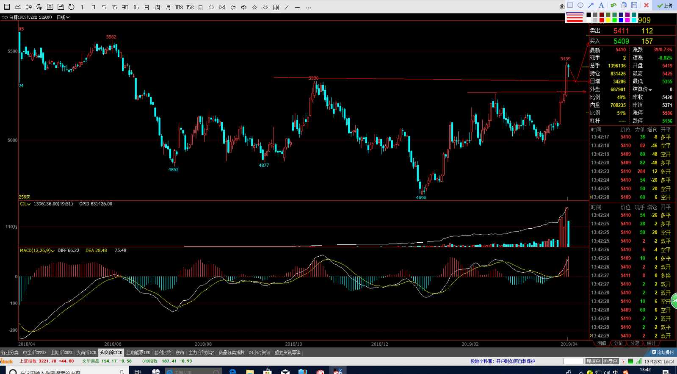The width and height of the screenshot is (677, 374).
Task: Expand MACD(12,26,9) indicator dropdown
Action: pyautogui.click(x=37, y=251)
